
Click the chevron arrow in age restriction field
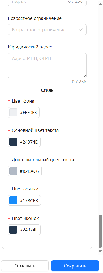[x=81, y=30]
